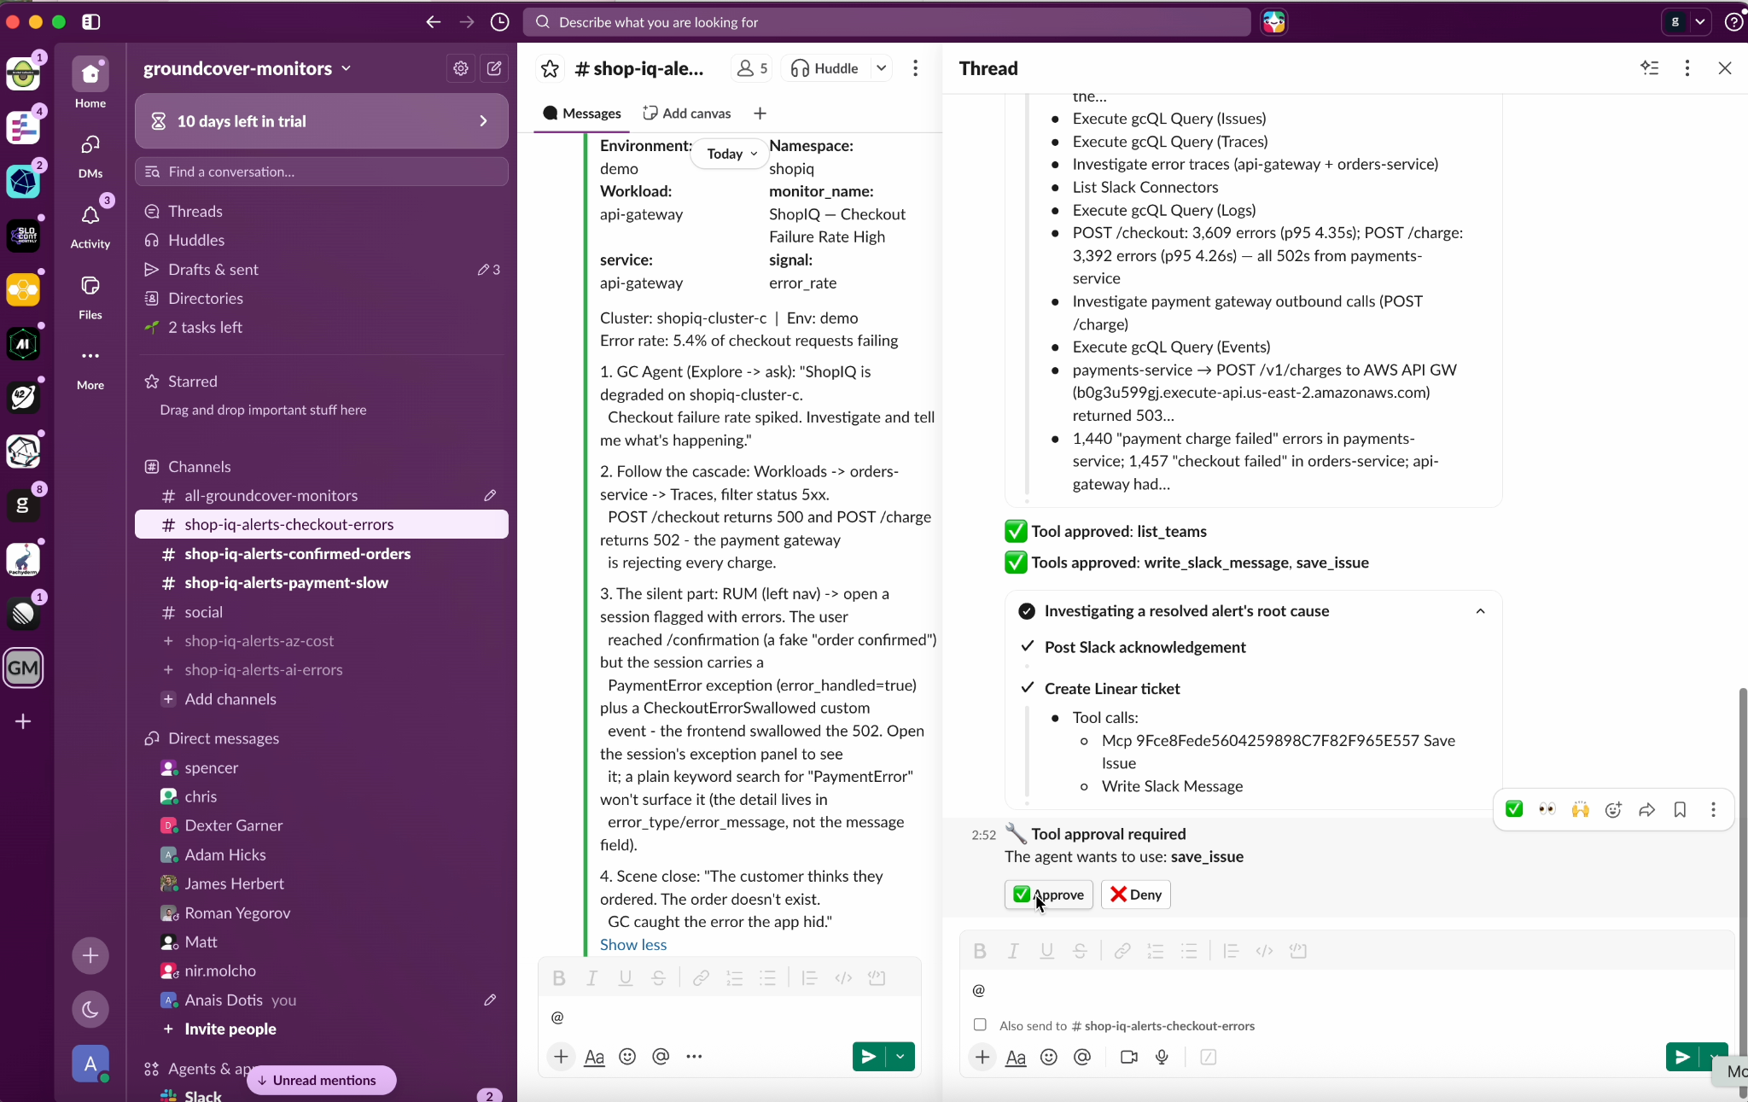Bookmark message to save for later

(1680, 809)
